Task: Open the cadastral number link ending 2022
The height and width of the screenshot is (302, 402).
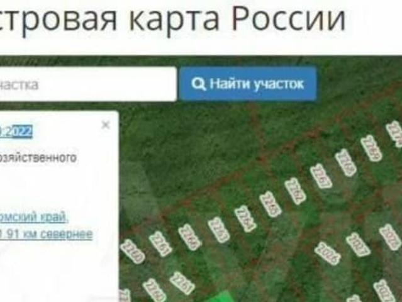Action: point(16,131)
